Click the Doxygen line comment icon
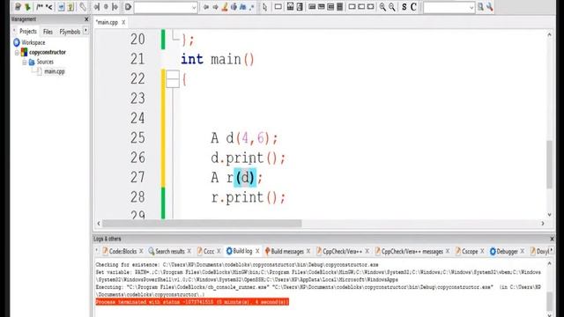 point(49,7)
